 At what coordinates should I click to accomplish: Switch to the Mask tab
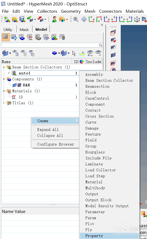point(24,30)
